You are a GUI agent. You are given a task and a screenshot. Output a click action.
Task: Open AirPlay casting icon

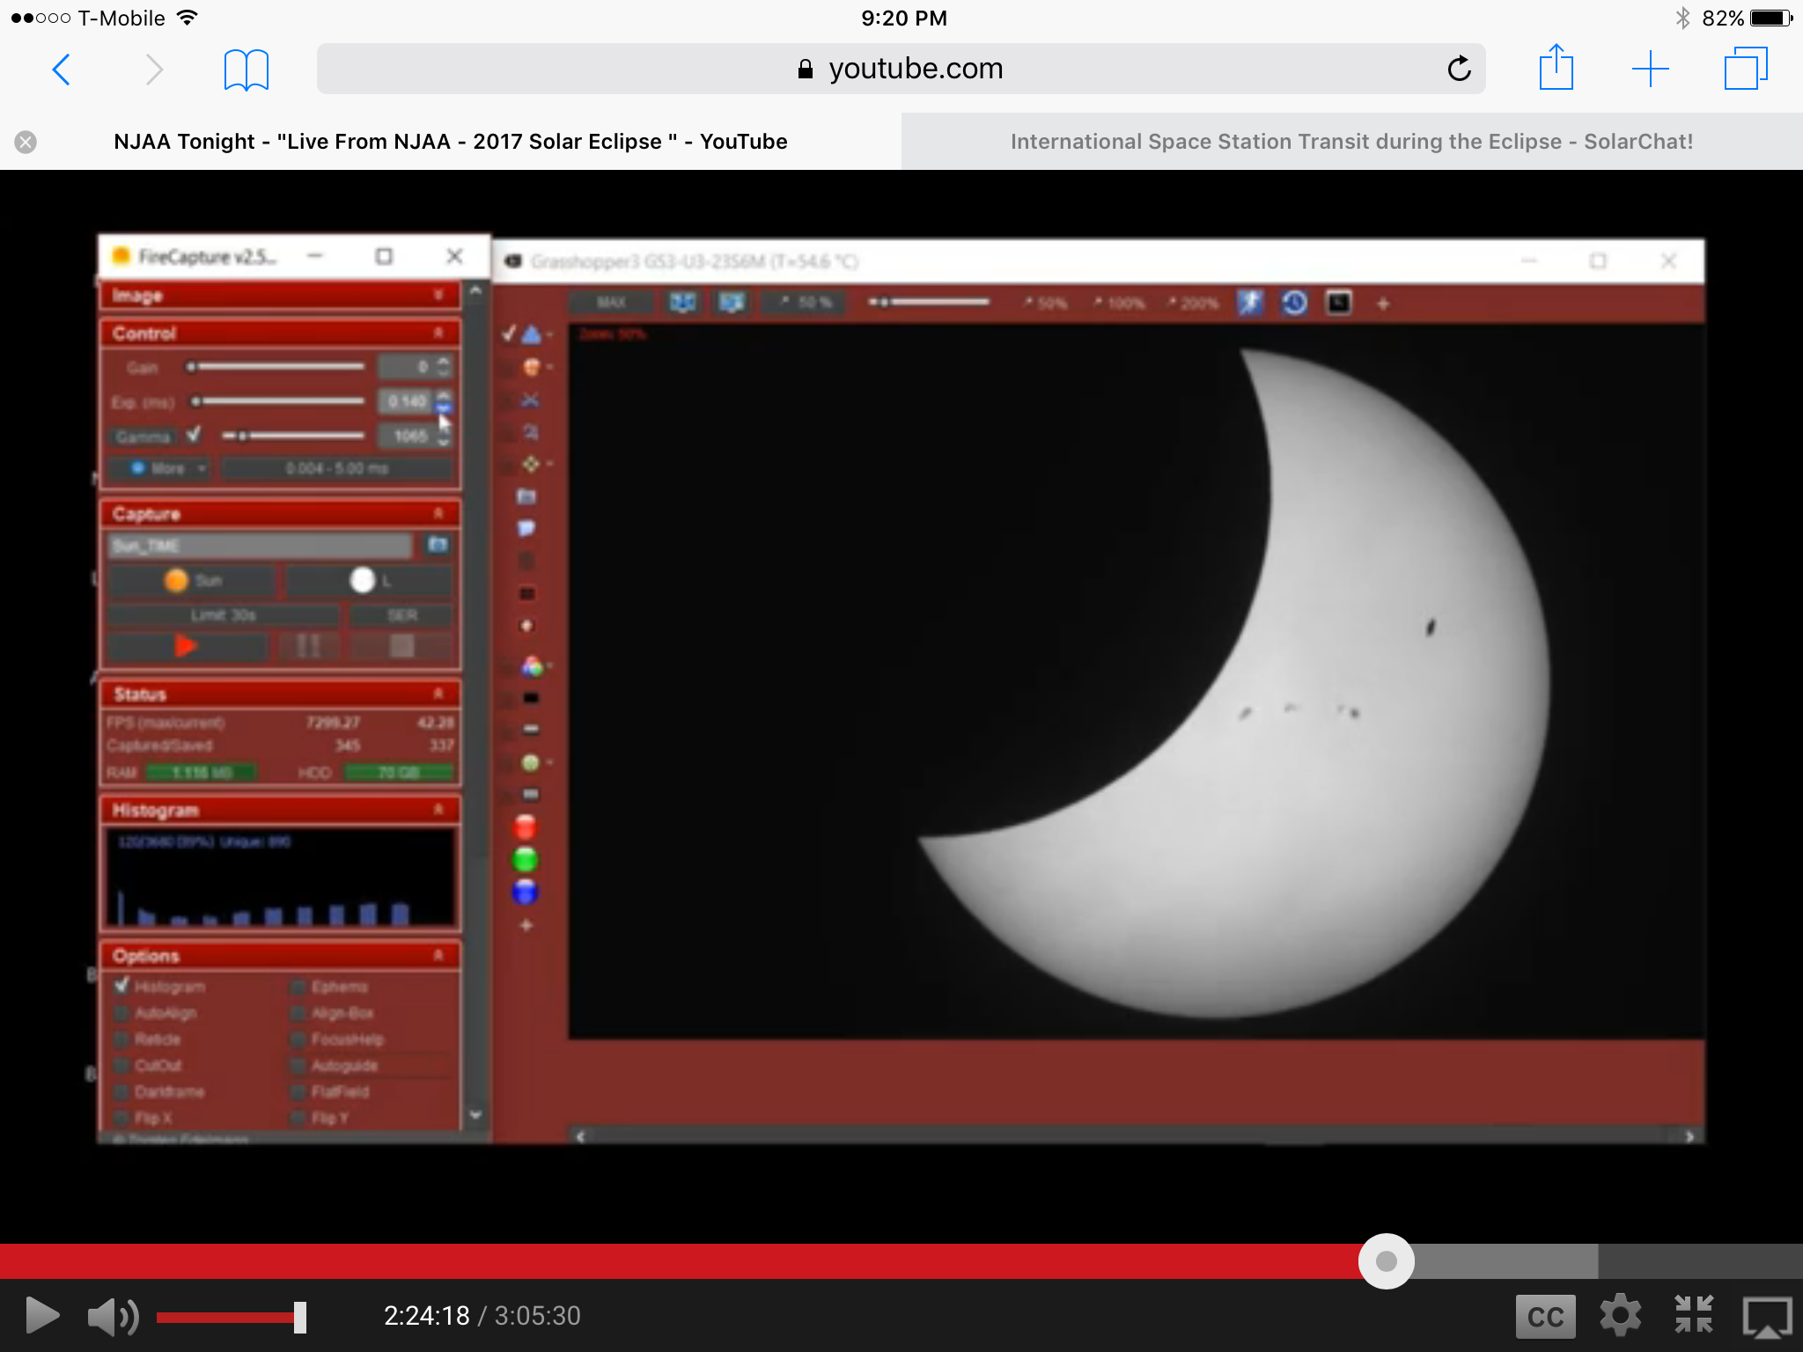click(x=1767, y=1317)
